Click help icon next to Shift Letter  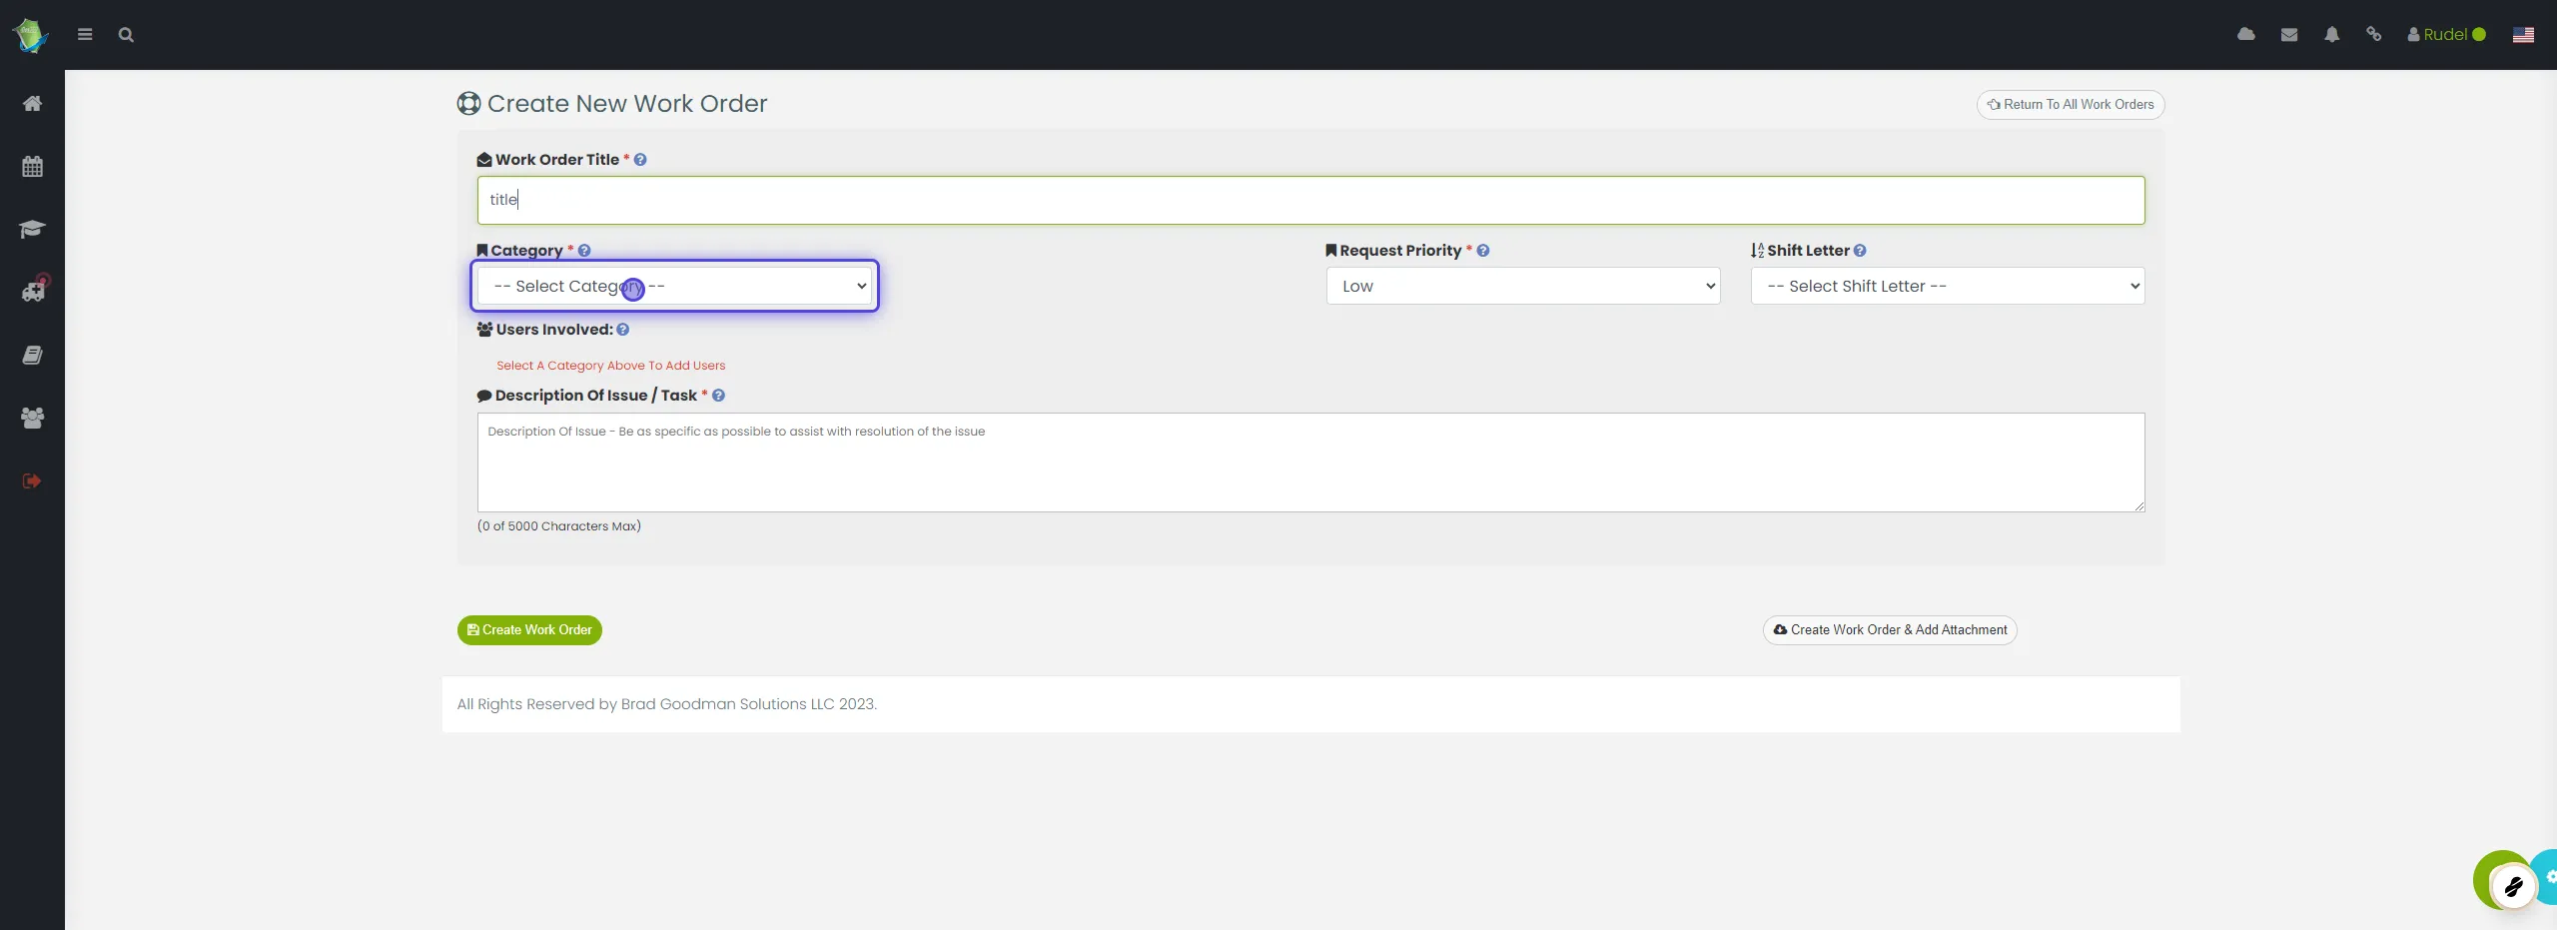(x=1860, y=251)
